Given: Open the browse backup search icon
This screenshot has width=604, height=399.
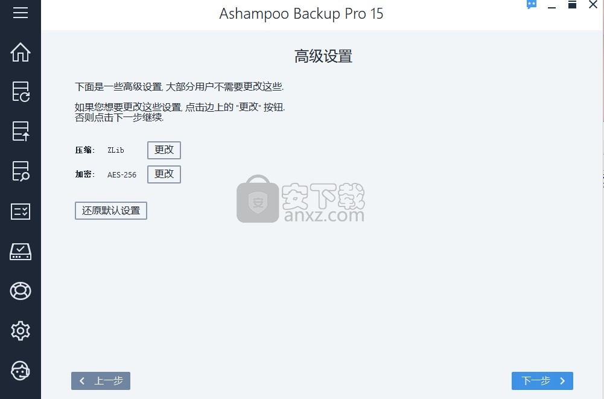Looking at the screenshot, I should point(21,171).
